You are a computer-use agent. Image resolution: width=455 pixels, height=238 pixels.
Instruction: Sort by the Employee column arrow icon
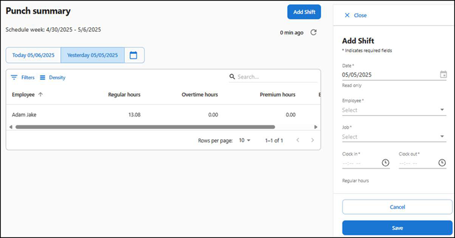coord(40,94)
